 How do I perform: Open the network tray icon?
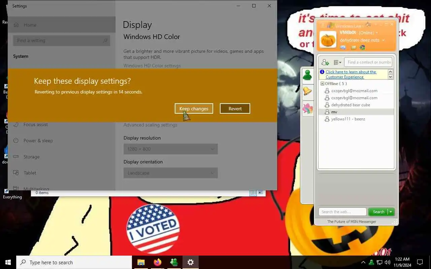tap(379, 262)
